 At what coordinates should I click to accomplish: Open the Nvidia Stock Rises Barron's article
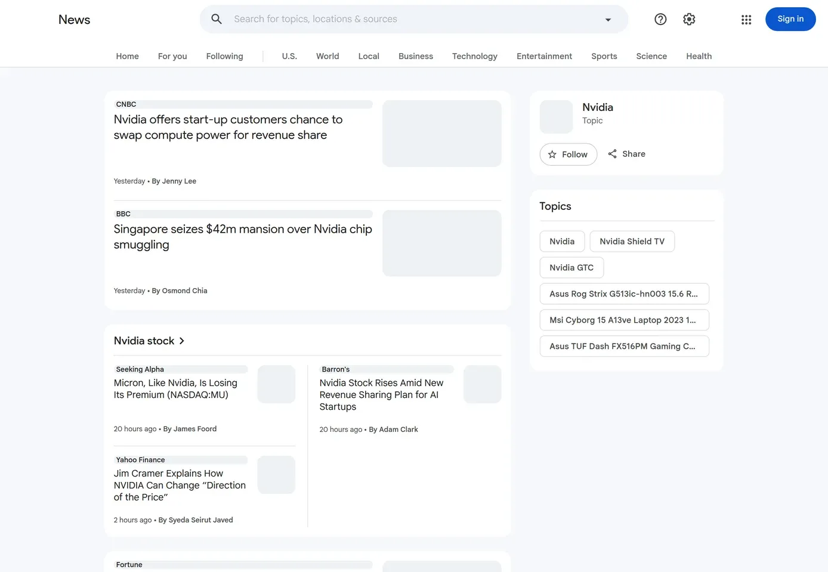(381, 395)
